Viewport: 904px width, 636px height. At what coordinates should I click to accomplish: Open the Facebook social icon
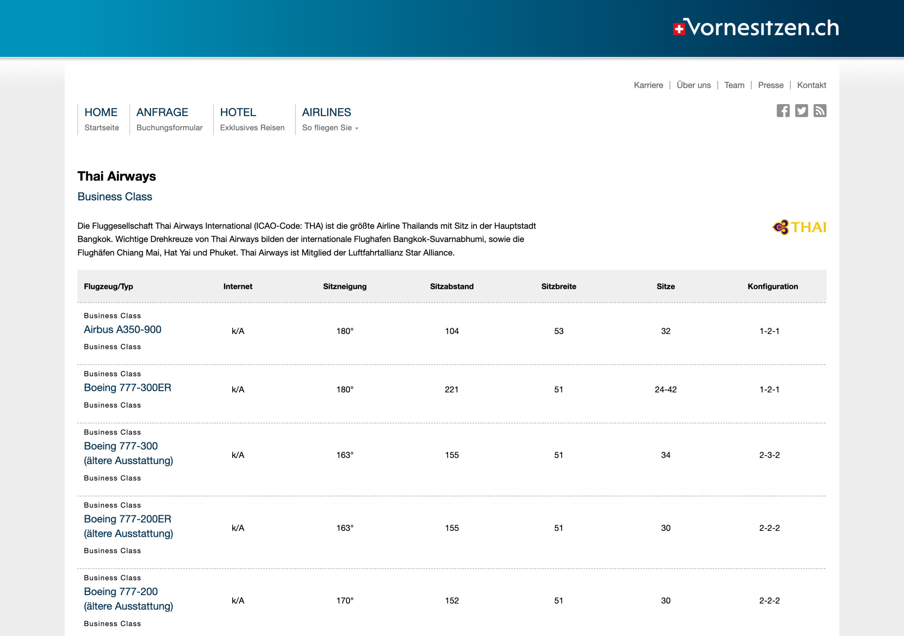783,111
